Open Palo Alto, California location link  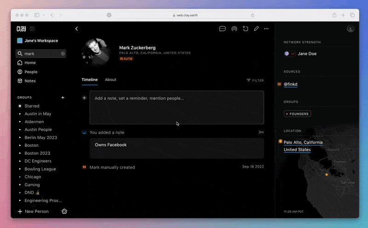click(x=303, y=142)
